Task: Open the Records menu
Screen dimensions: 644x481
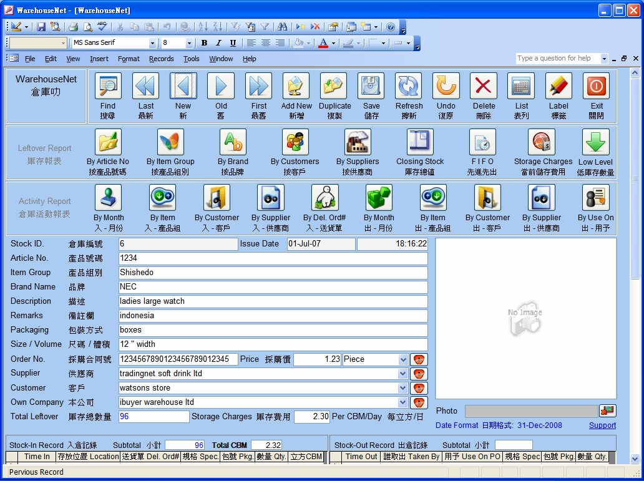Action: (x=161, y=59)
